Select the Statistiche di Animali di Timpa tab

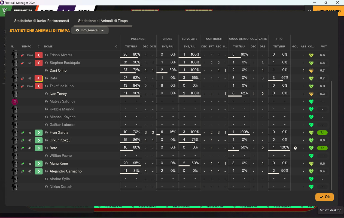(x=103, y=21)
